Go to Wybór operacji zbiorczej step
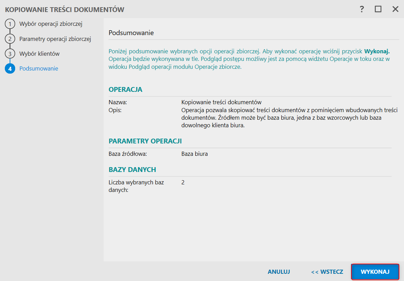This screenshot has width=404, height=281. click(51, 24)
